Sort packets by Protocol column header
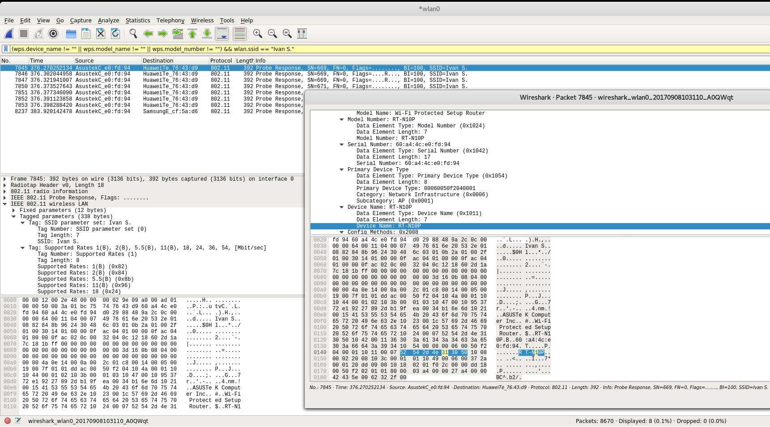 point(221,60)
